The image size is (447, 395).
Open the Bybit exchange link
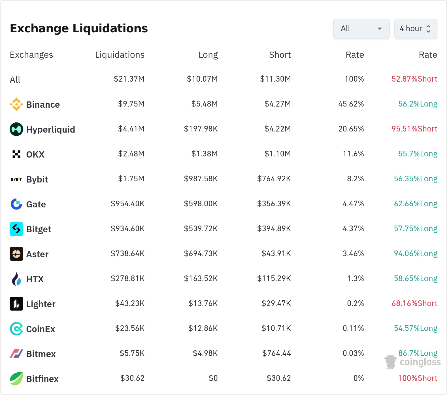pos(37,179)
